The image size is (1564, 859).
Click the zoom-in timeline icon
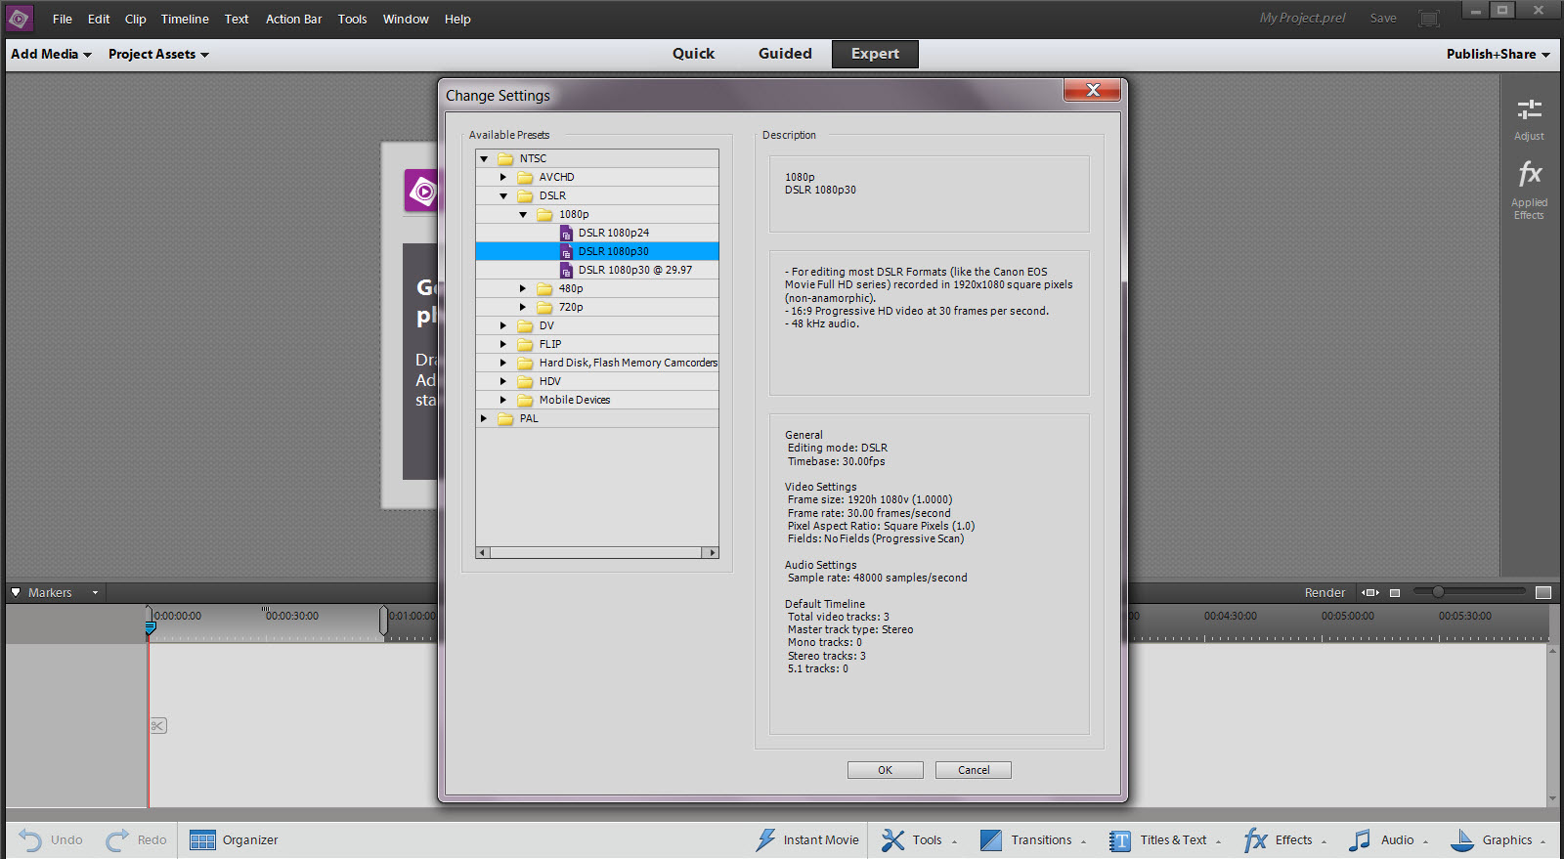click(1543, 592)
